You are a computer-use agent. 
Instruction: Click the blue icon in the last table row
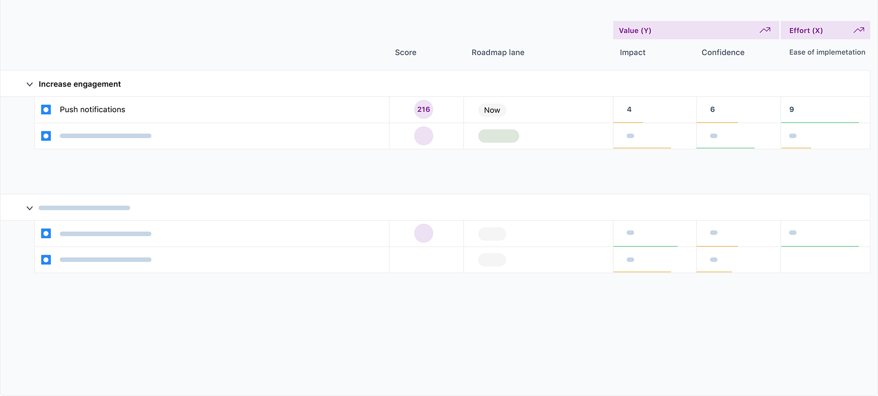pos(46,260)
